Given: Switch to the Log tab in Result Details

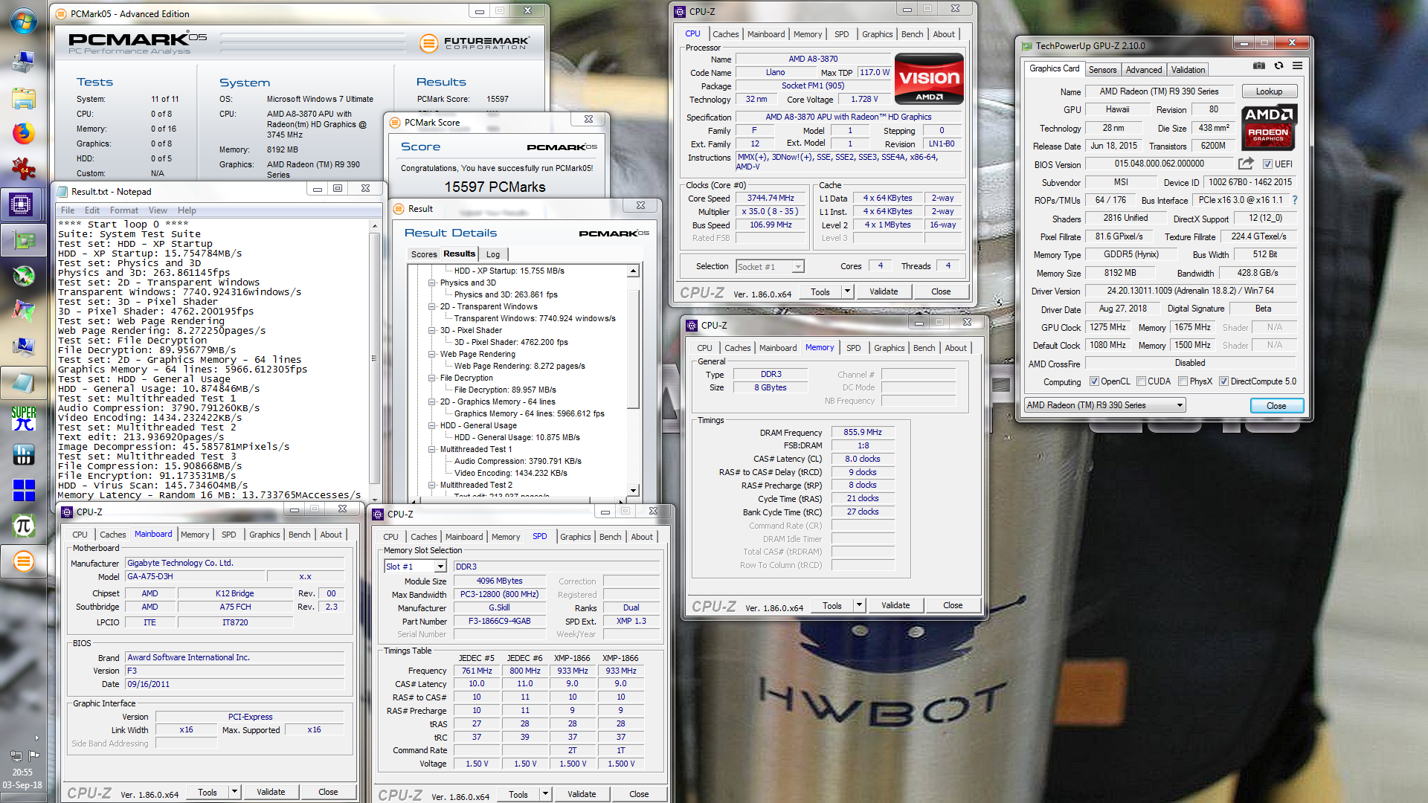Looking at the screenshot, I should (x=493, y=254).
